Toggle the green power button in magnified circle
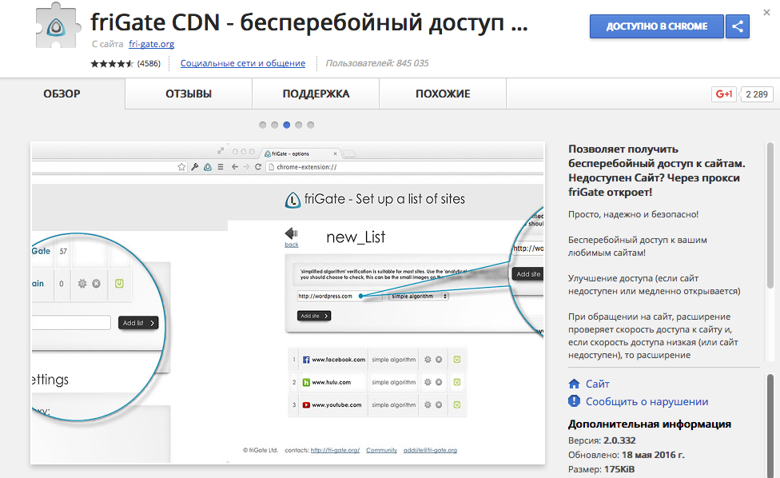This screenshot has height=478, width=780. tap(119, 284)
